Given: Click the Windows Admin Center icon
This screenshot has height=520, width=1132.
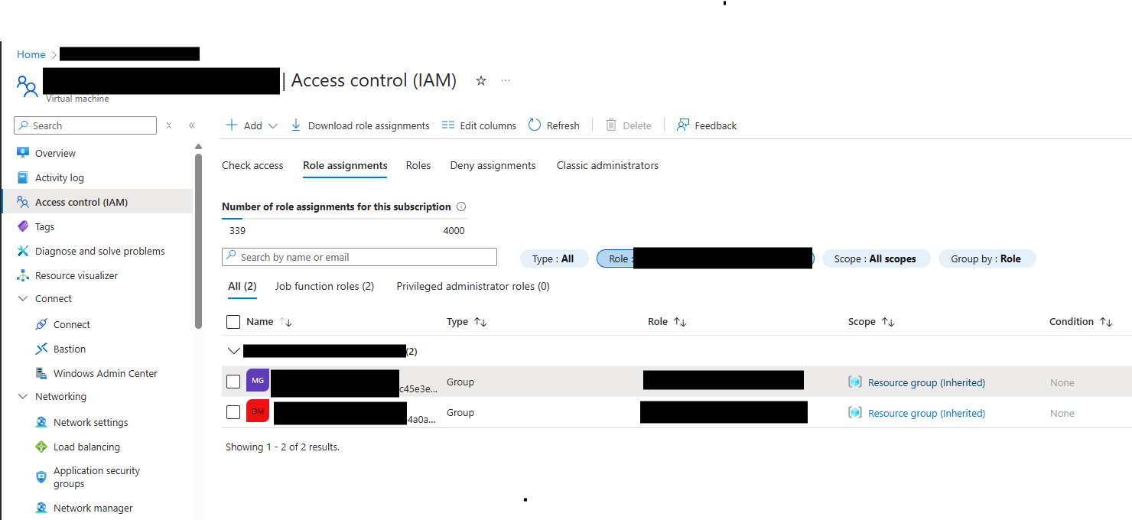Looking at the screenshot, I should tap(41, 373).
